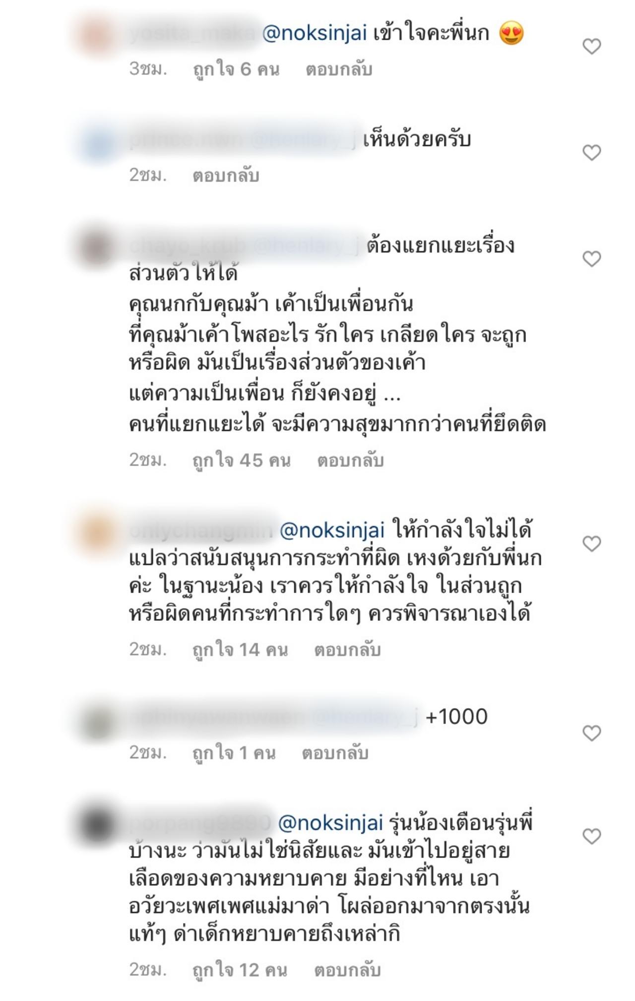Image resolution: width=635 pixels, height=1001 pixels.
Task: Open @noksinjai mention in last comment
Action: (x=331, y=823)
